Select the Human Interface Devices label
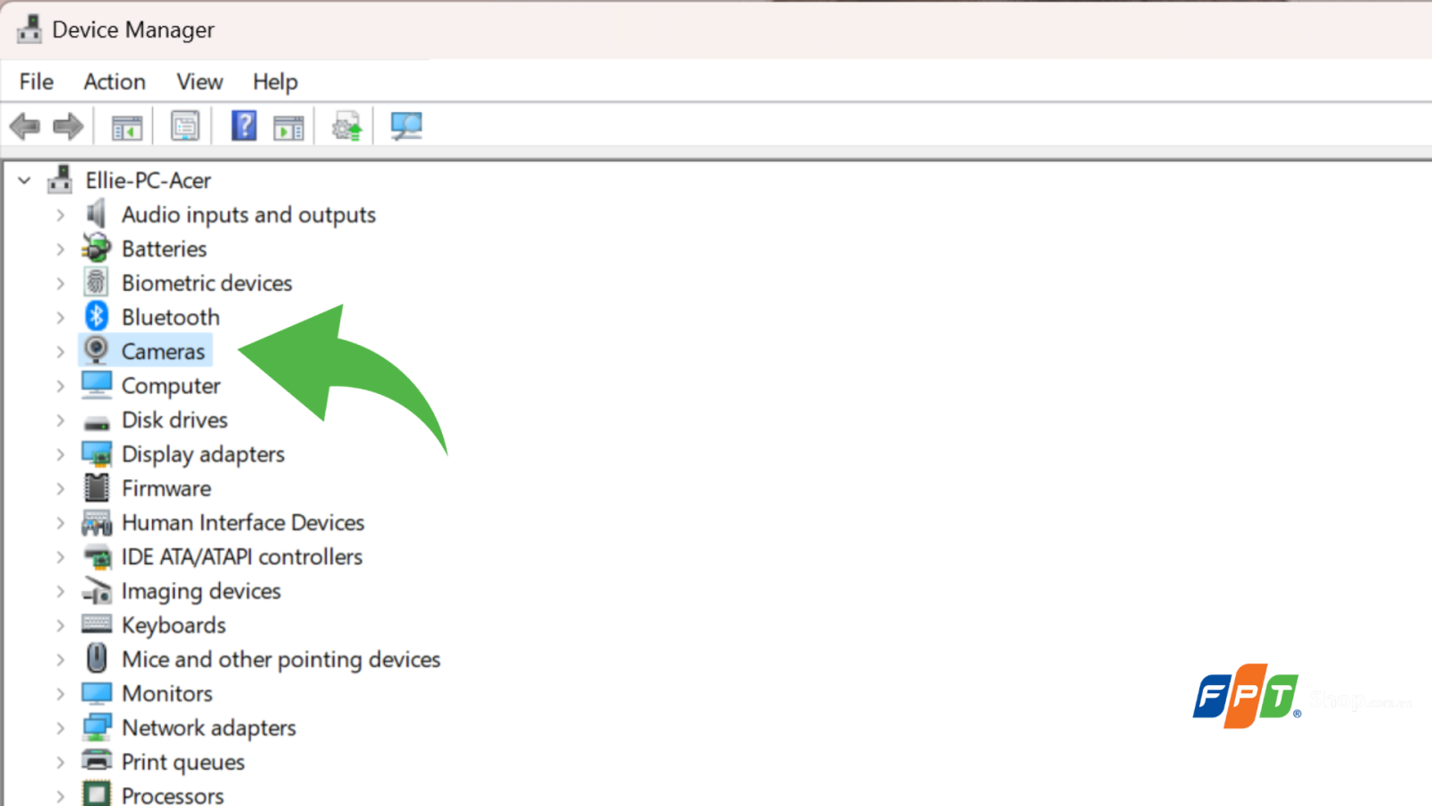The width and height of the screenshot is (1432, 806). [x=243, y=523]
